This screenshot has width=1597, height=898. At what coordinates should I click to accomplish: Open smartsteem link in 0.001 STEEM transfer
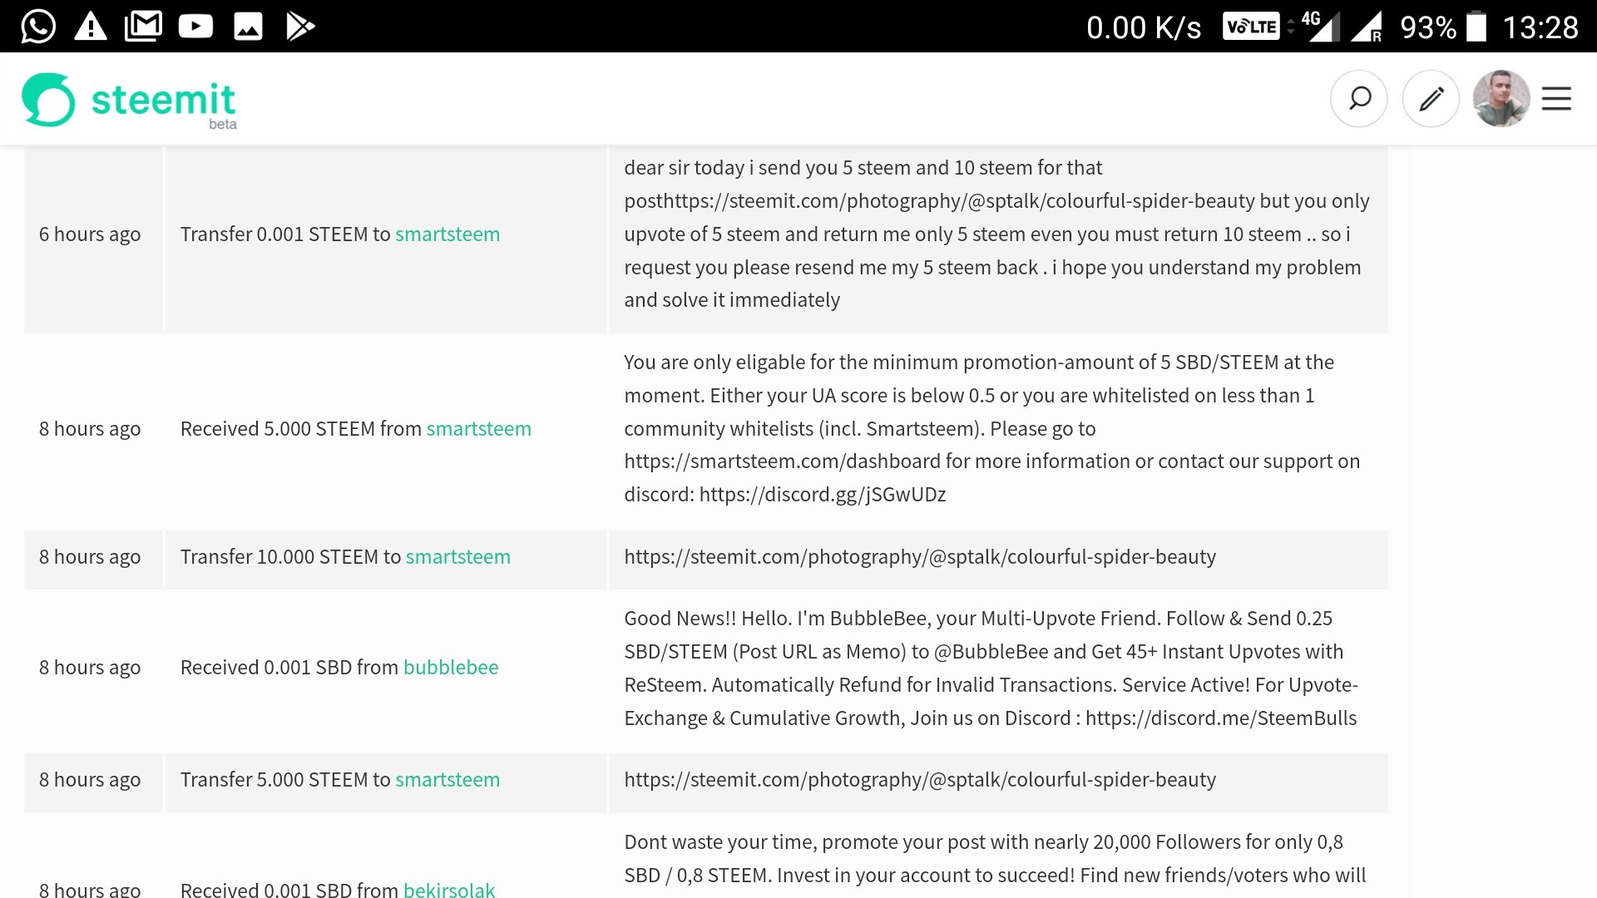click(447, 234)
